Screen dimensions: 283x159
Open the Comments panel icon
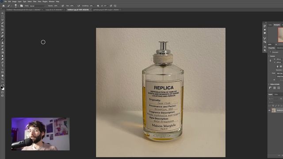265,33
